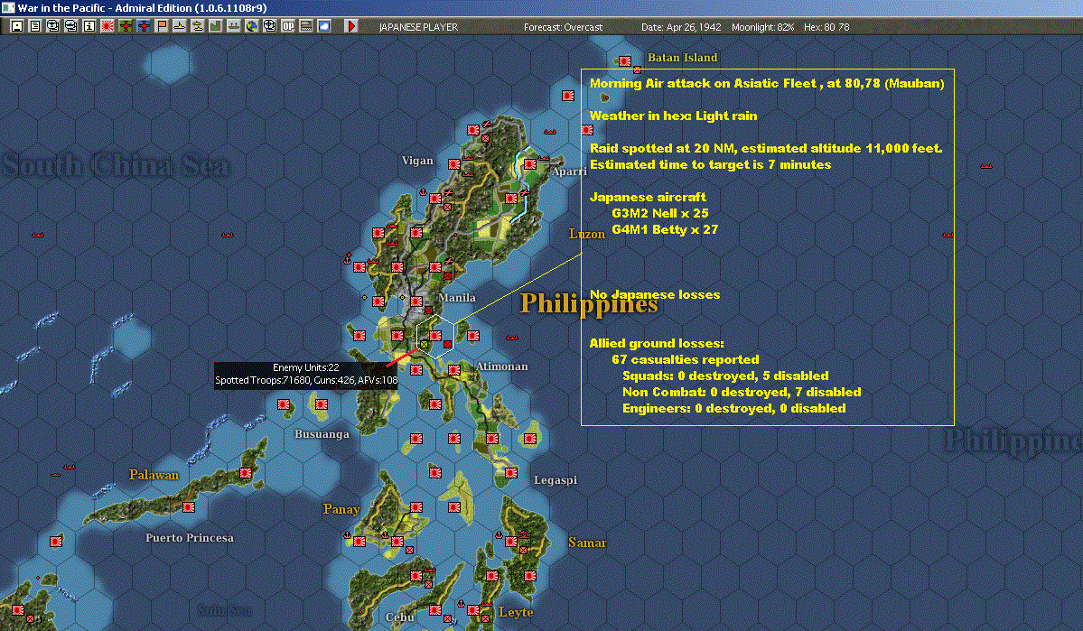This screenshot has width=1083, height=631.
Task: Click 'Weather in hex: Light rain' line
Action: click(x=674, y=116)
